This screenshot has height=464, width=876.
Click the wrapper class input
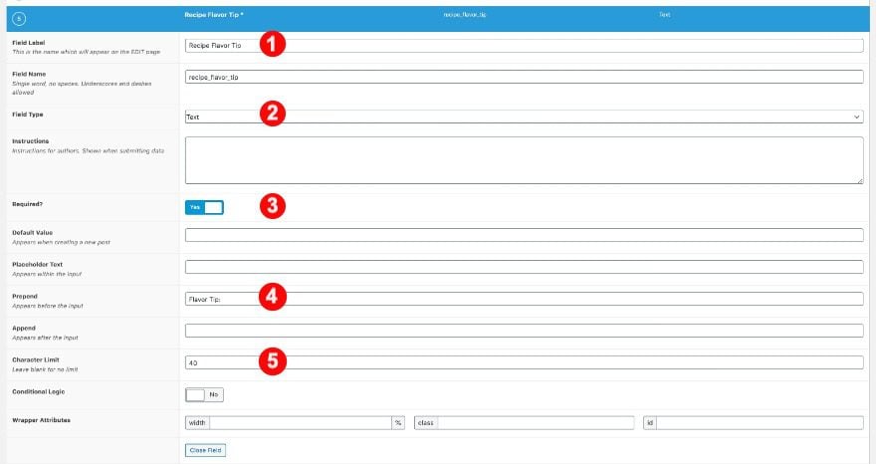click(x=536, y=422)
